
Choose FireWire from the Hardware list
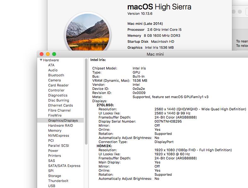55,115
